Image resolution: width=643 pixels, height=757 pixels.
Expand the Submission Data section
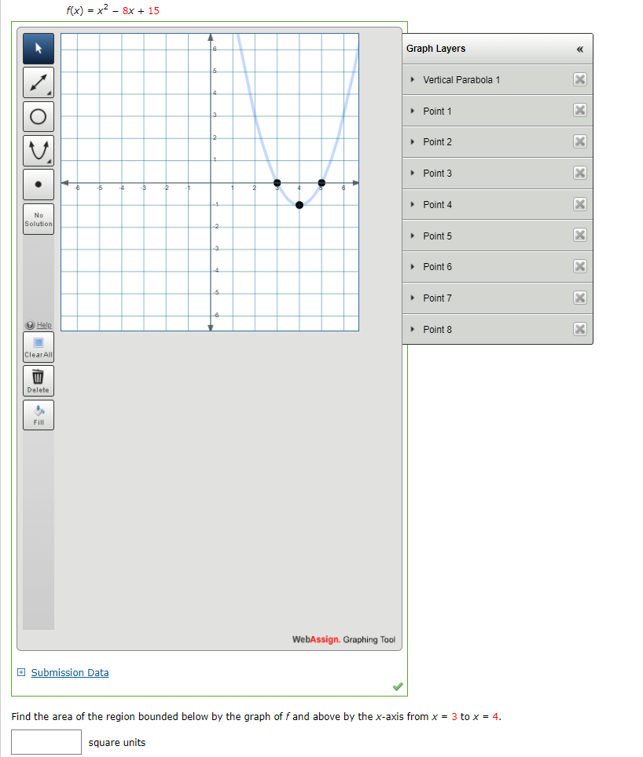click(69, 672)
